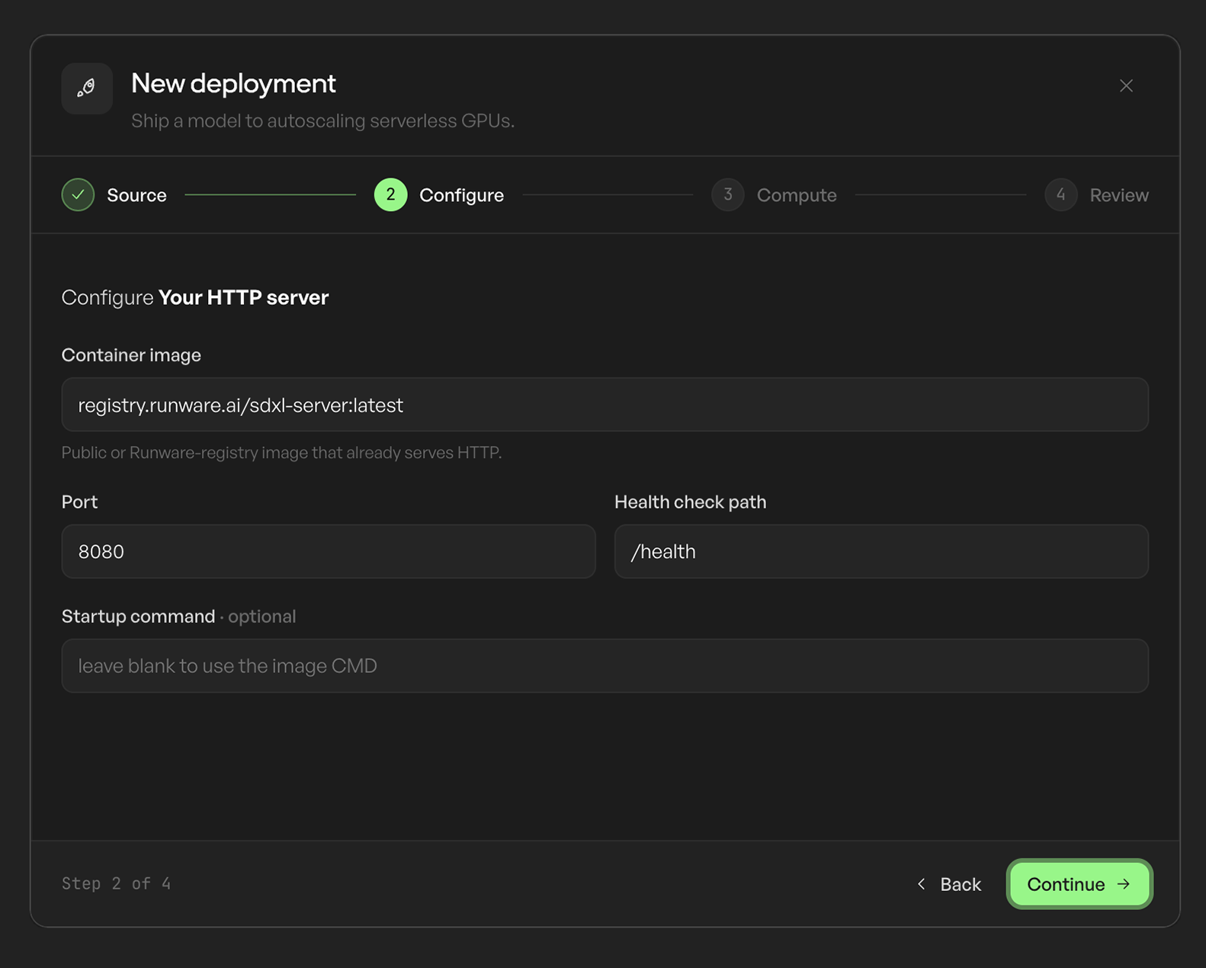Edit the Container image field
Image resolution: width=1206 pixels, height=968 pixels.
tap(605, 405)
